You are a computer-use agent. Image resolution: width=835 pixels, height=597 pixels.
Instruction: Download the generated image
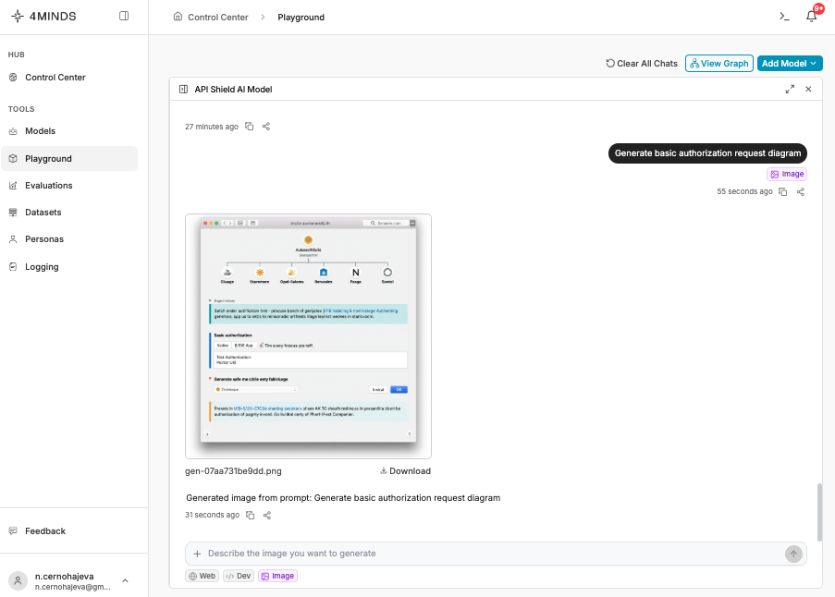point(405,471)
